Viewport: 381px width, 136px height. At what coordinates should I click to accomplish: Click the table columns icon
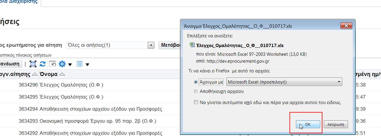point(80,64)
